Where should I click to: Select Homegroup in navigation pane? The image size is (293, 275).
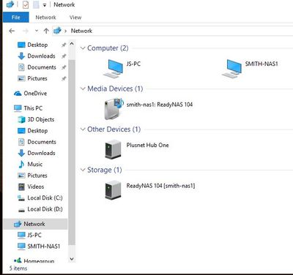pos(39,261)
